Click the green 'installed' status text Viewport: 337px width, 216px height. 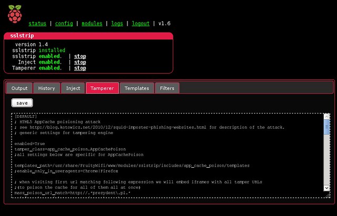52,50
